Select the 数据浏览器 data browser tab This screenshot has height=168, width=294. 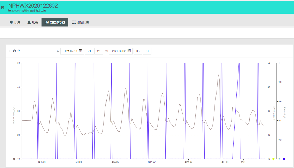pyautogui.click(x=54, y=22)
